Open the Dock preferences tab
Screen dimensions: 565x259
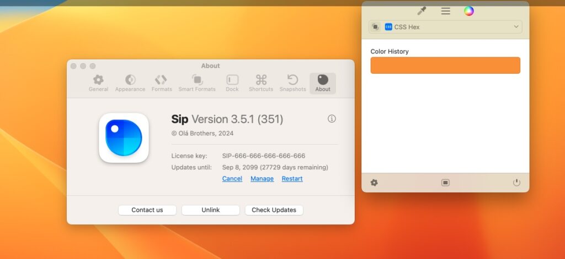tap(232, 84)
